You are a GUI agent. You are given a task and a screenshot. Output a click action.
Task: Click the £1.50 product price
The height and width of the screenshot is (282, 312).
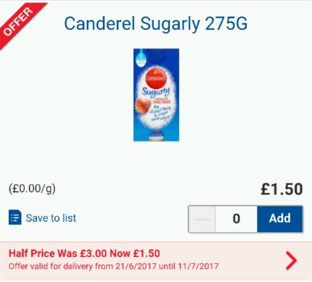[x=282, y=189]
